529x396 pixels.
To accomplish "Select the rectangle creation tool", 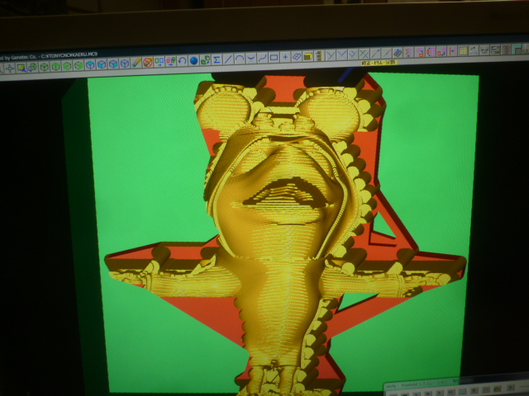I will point(274,58).
